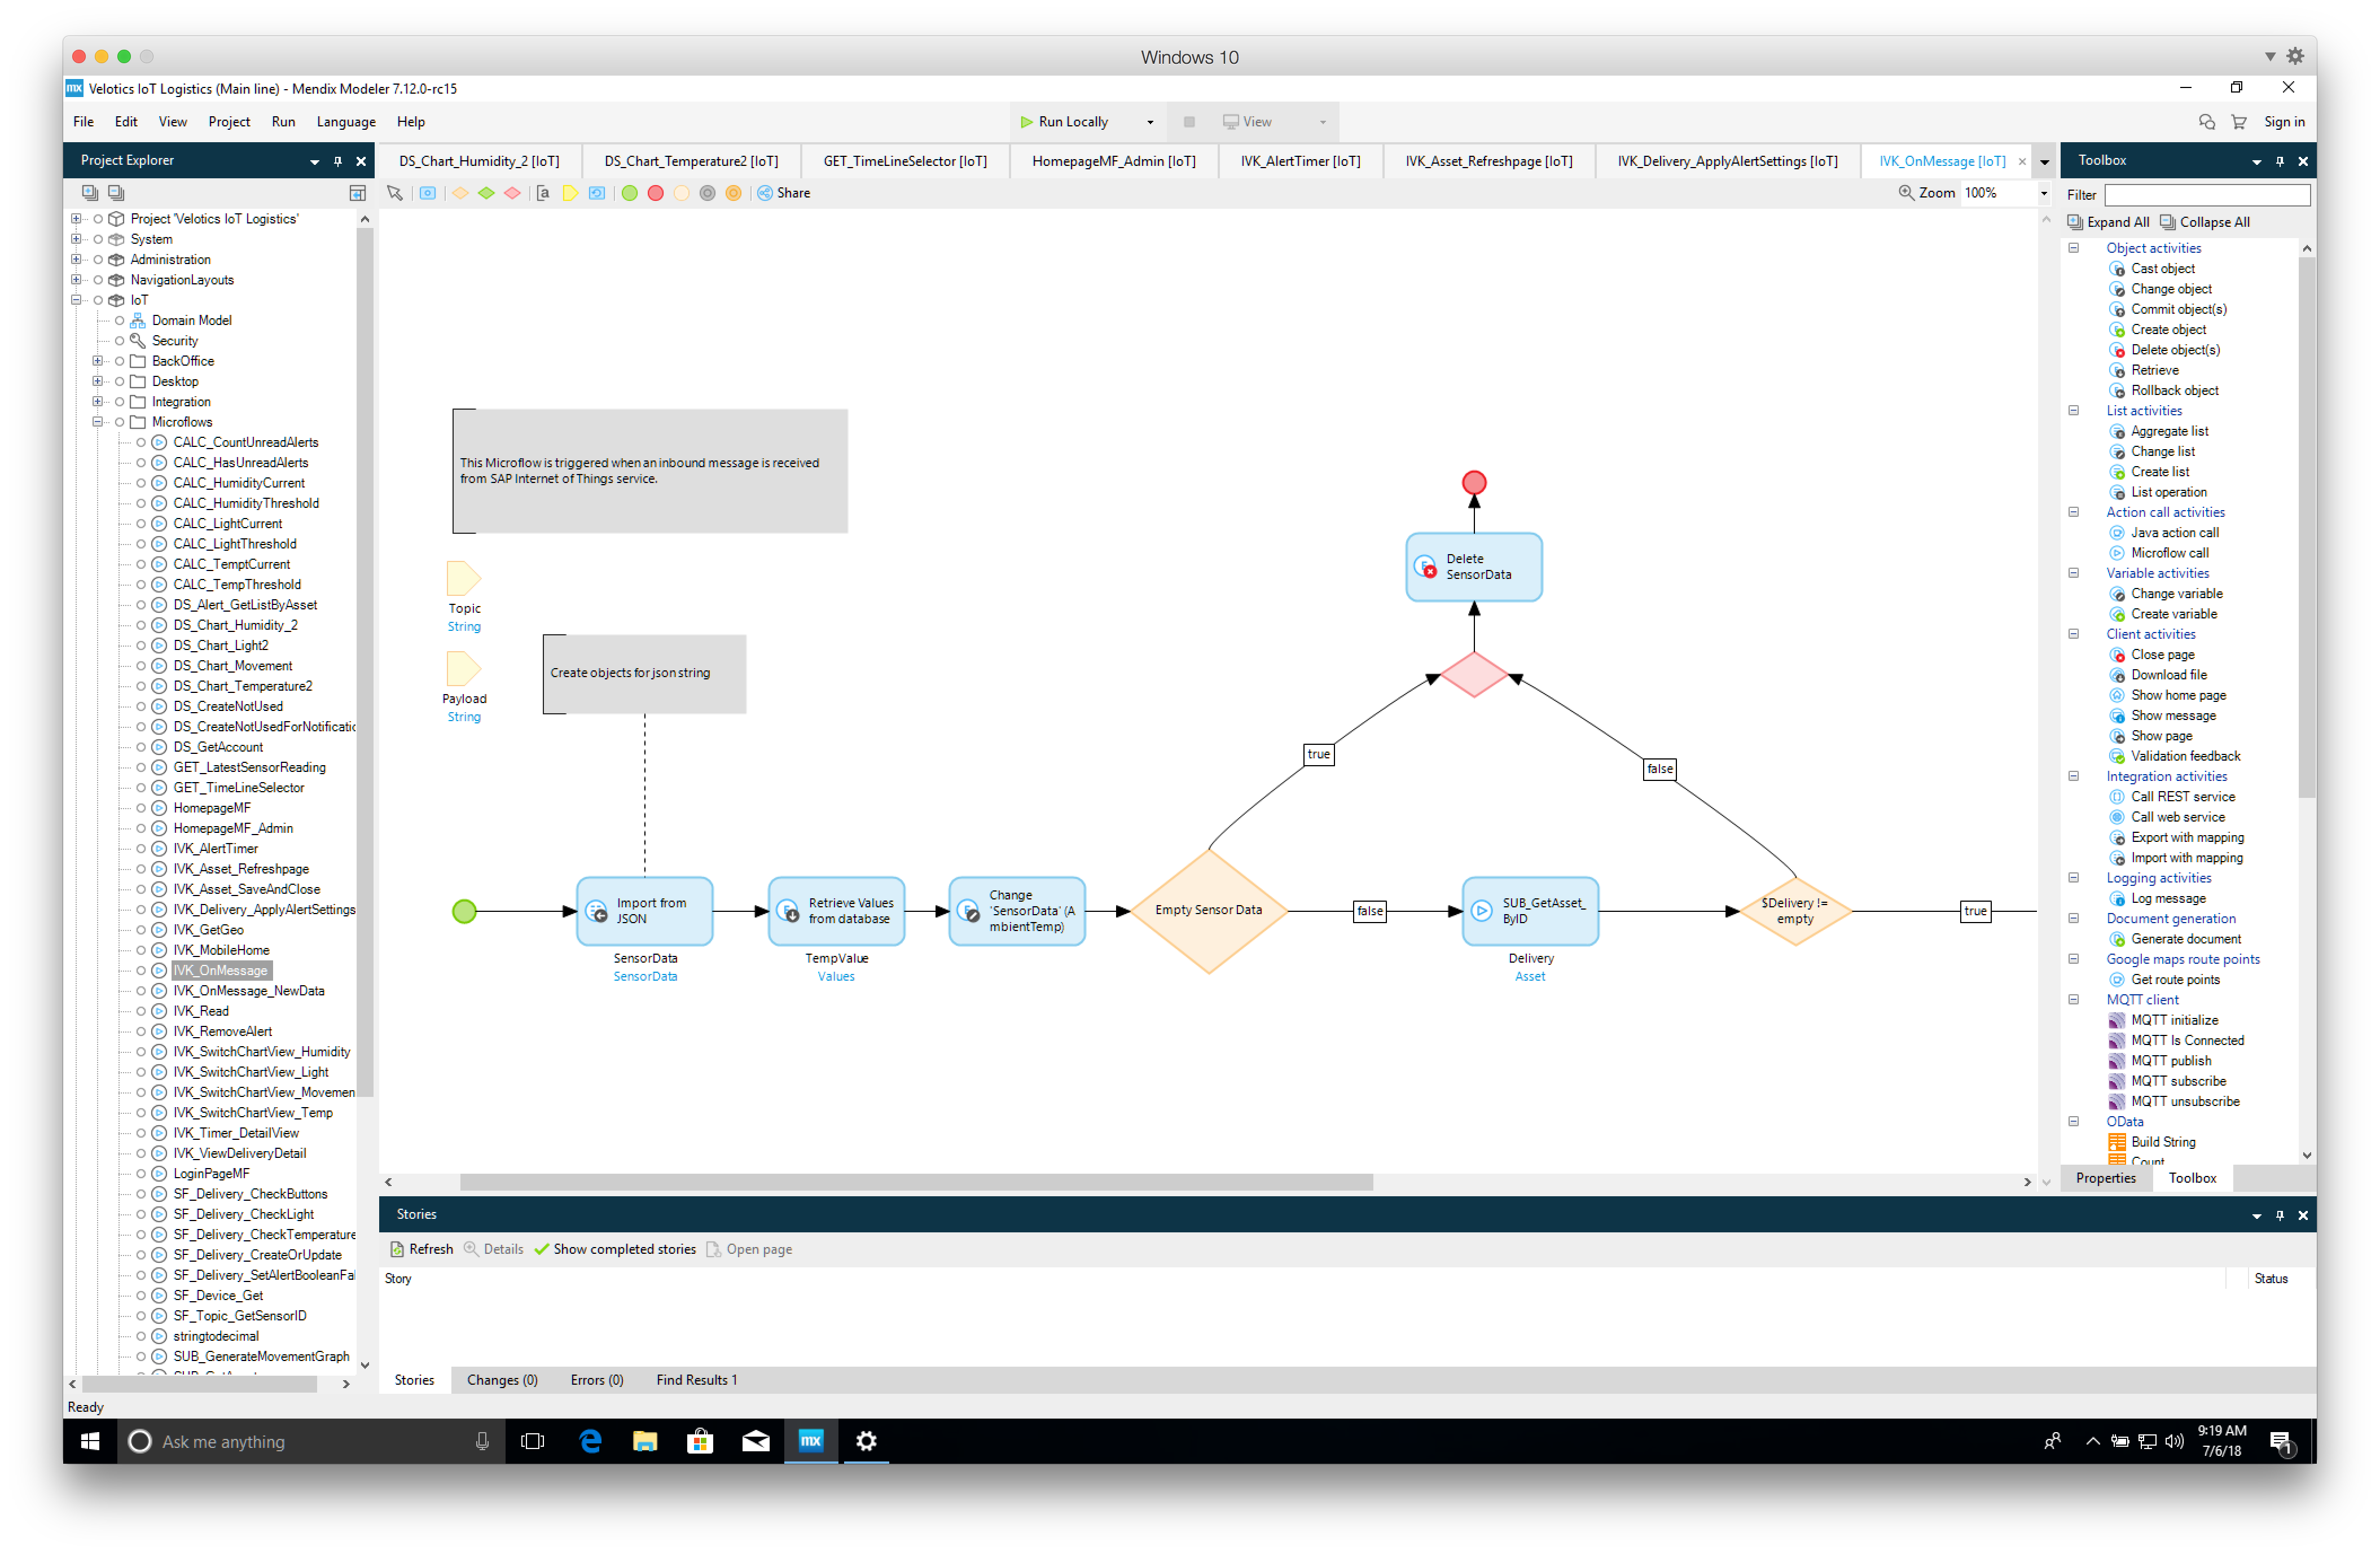Expand the Integration folder in tree
Image resolution: width=2380 pixels, height=1554 pixels.
click(x=97, y=401)
